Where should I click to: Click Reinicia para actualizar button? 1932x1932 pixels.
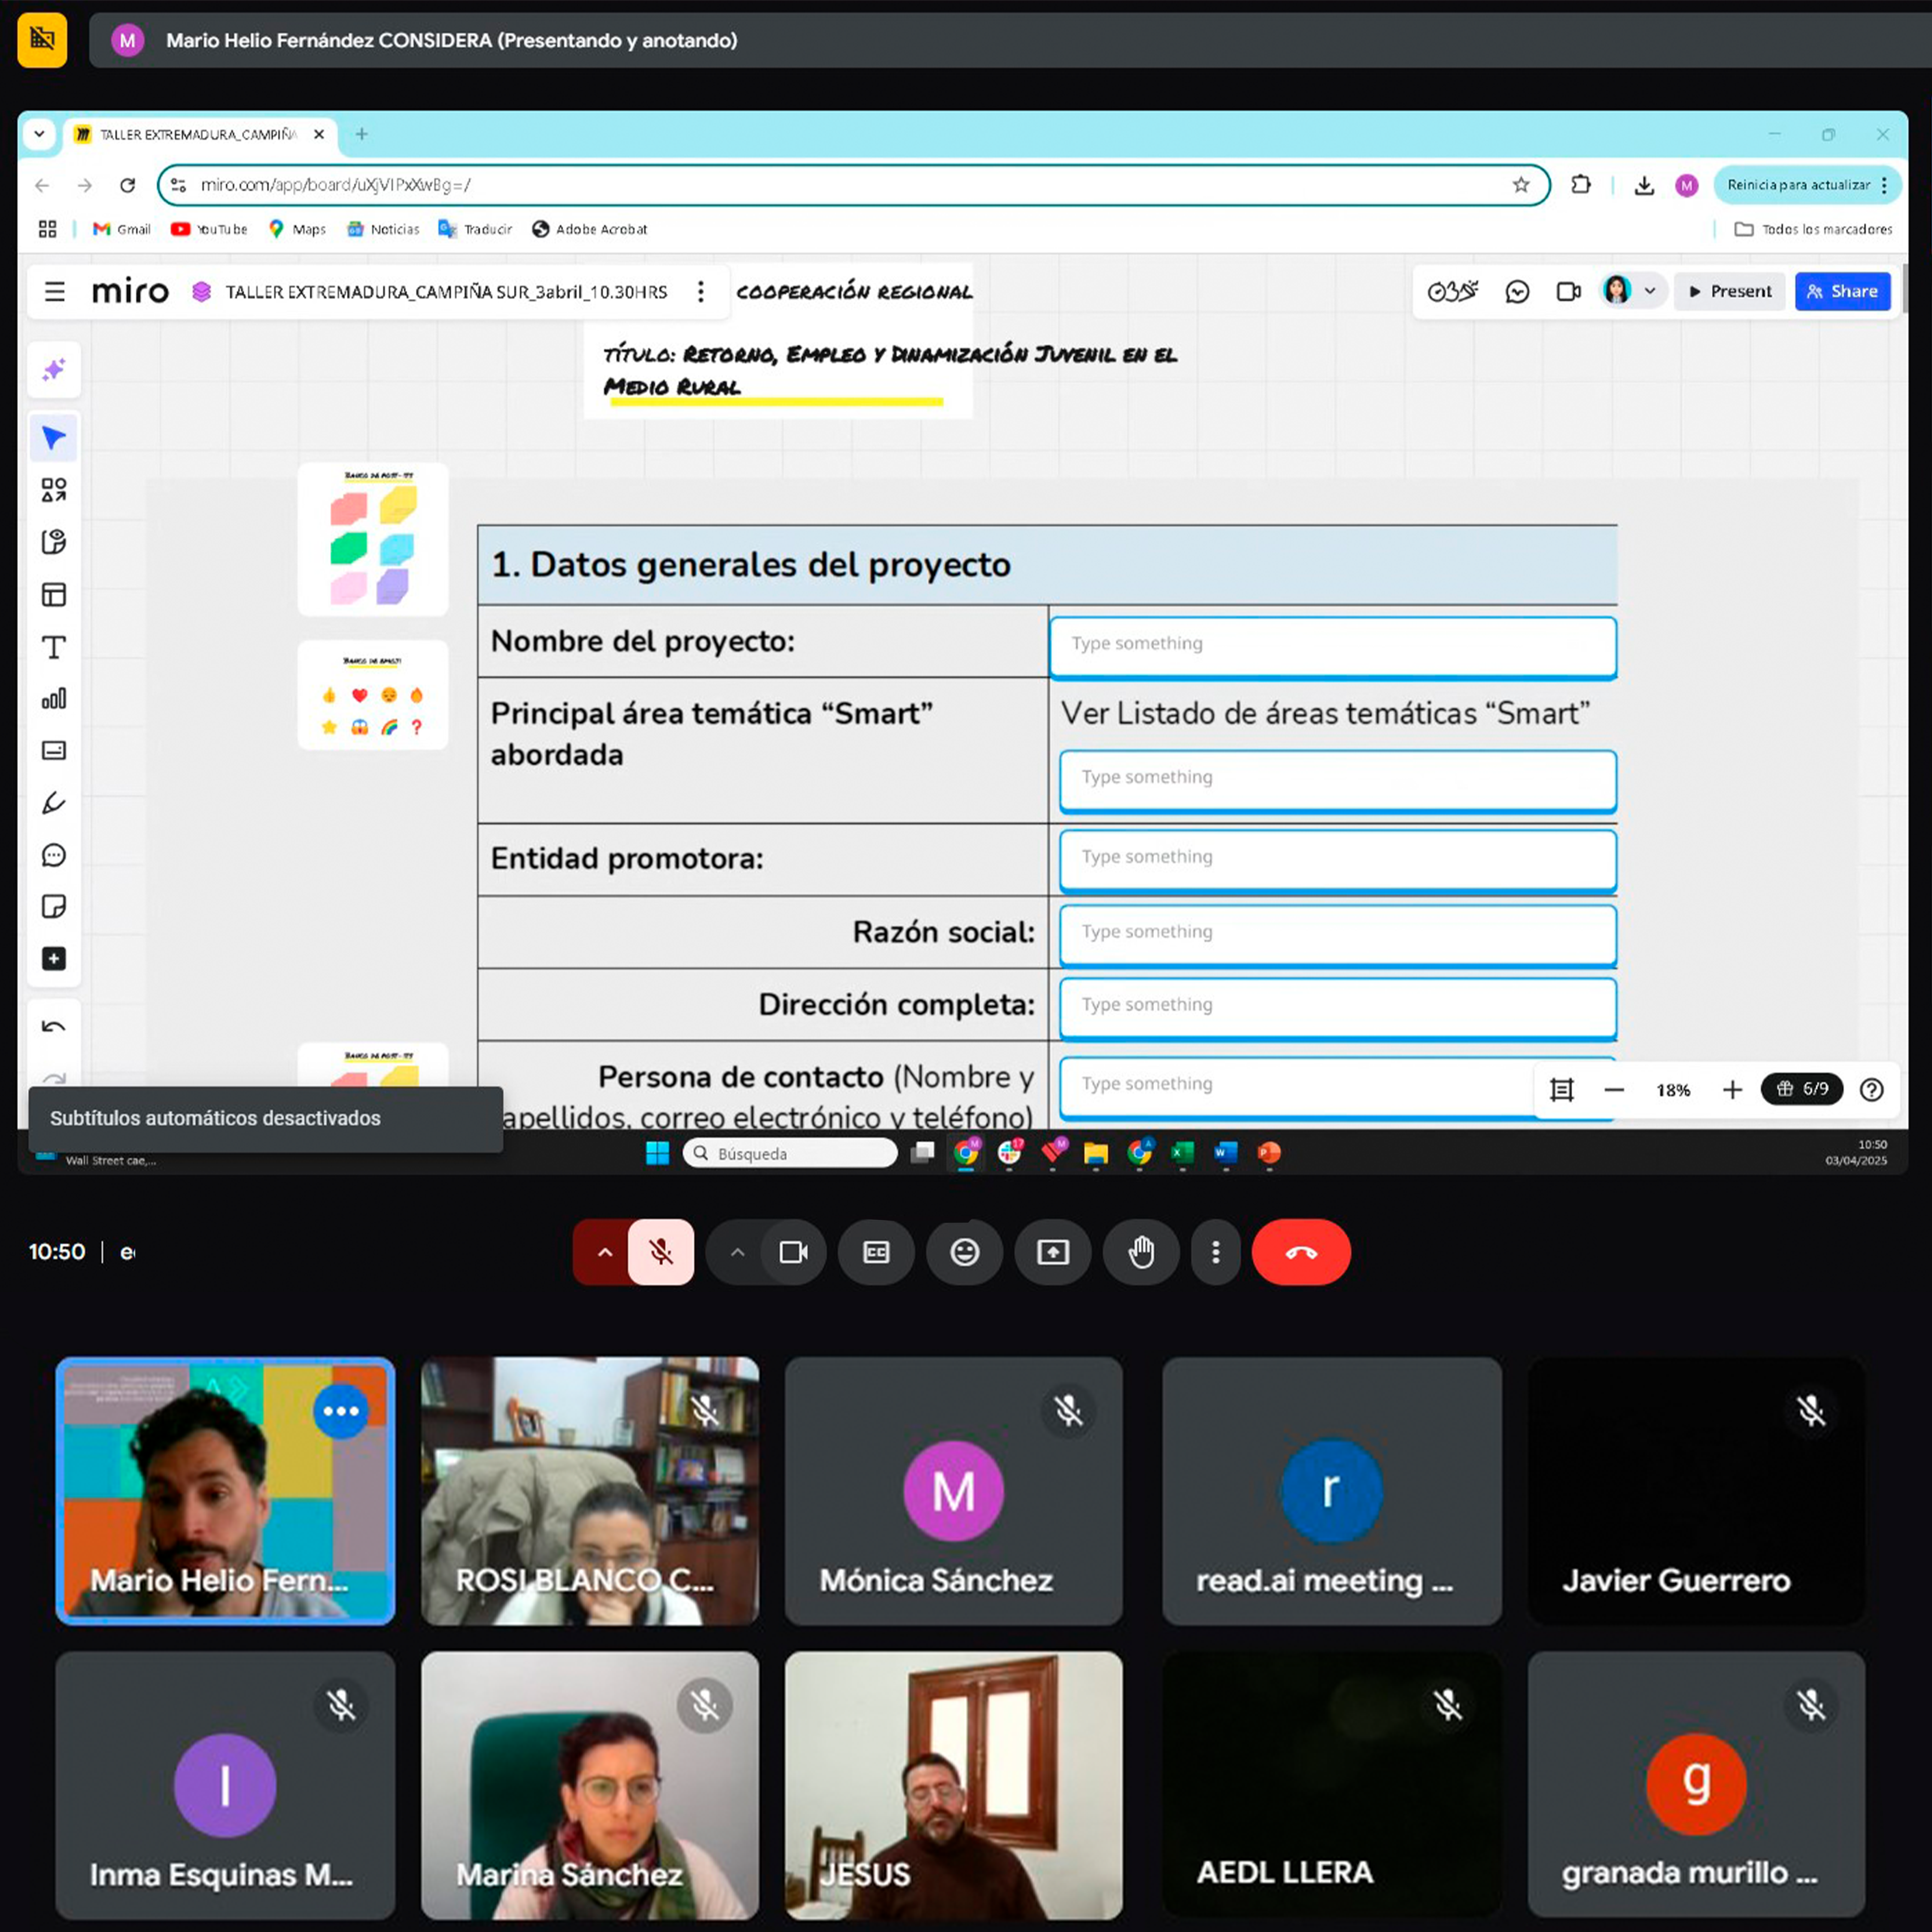point(1807,185)
